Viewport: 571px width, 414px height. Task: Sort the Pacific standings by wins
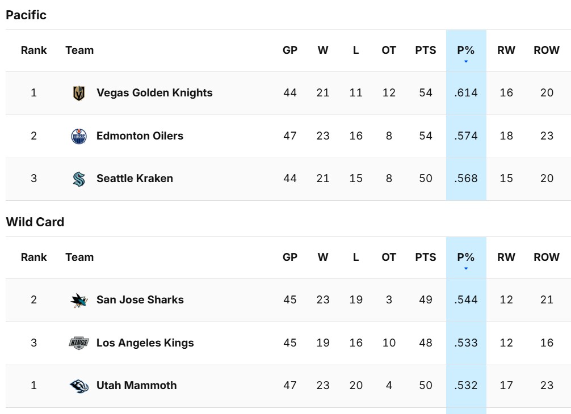point(323,50)
